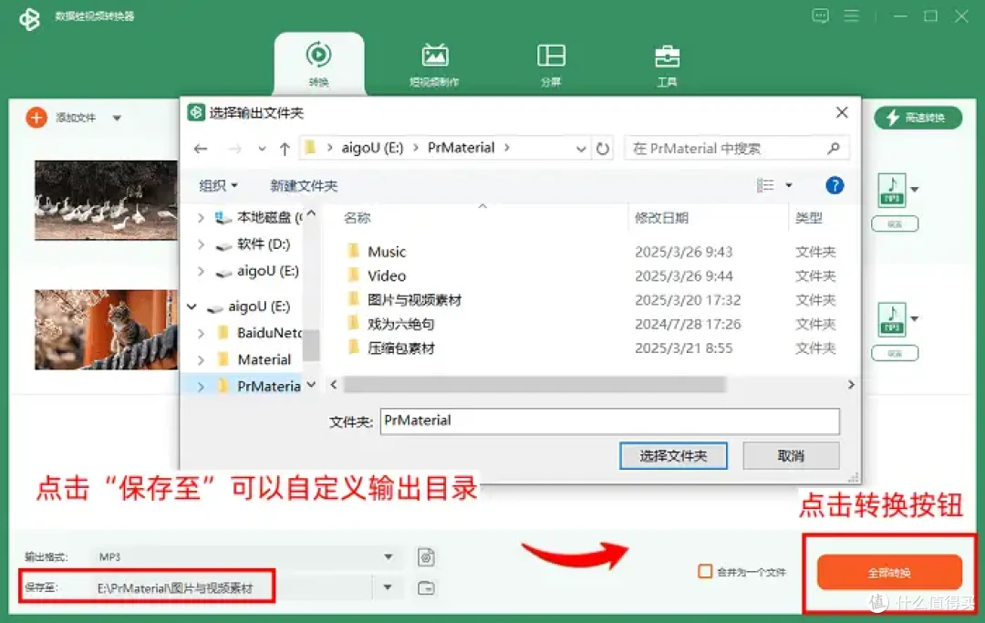Open the blue help icon
The image size is (985, 623).
click(835, 185)
